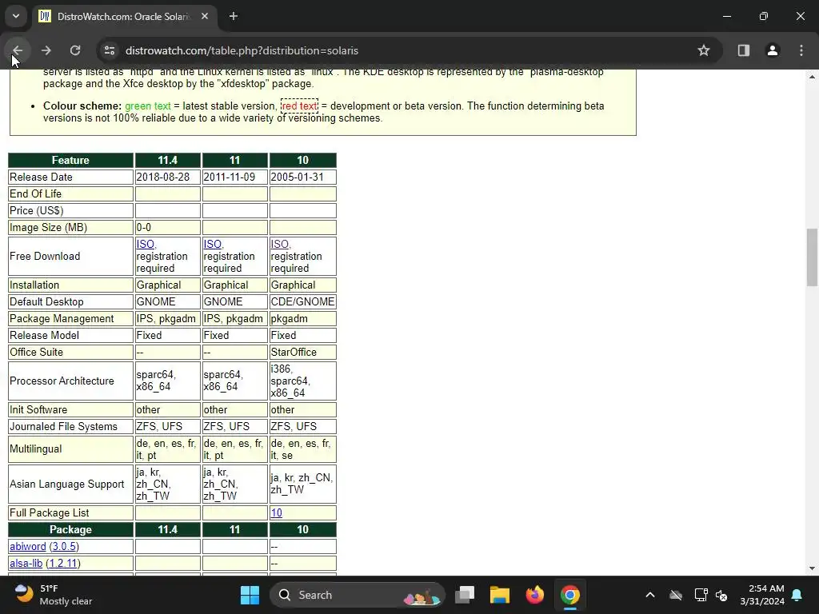Show hidden system tray icons

pyautogui.click(x=649, y=595)
